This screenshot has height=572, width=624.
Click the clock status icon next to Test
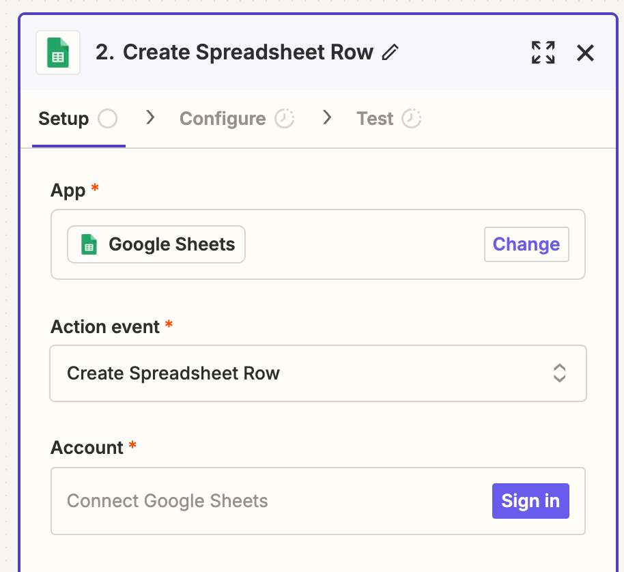[411, 119]
